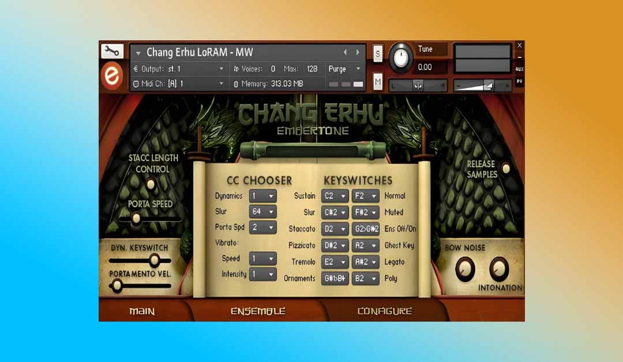This screenshot has height=362, width=623.
Task: Open the Vibrato Intensity CC dropdown
Action: tap(262, 274)
